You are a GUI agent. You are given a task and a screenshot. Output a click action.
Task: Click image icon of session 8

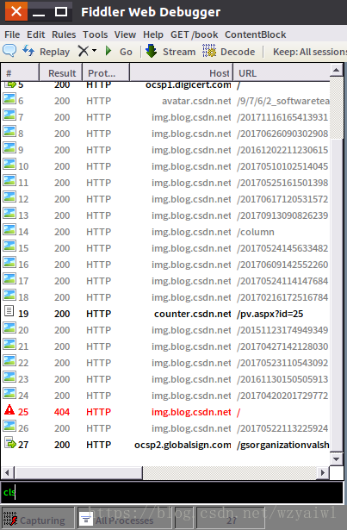point(9,132)
